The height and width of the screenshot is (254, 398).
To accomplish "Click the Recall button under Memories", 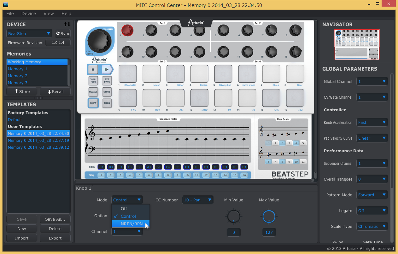I will [55, 91].
